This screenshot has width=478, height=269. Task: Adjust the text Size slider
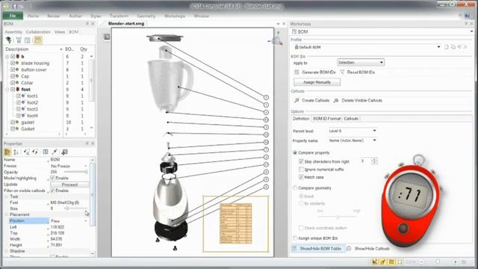(75, 208)
